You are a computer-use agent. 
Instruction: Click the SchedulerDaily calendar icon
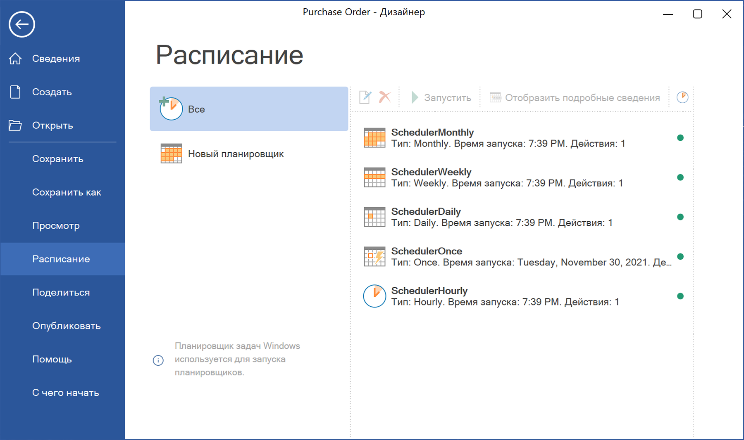(374, 217)
